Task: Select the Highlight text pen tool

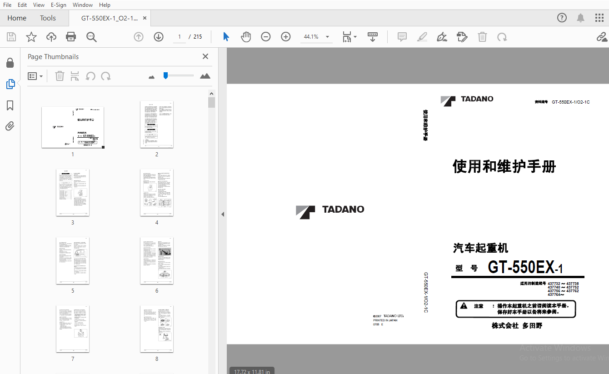Action: (422, 37)
